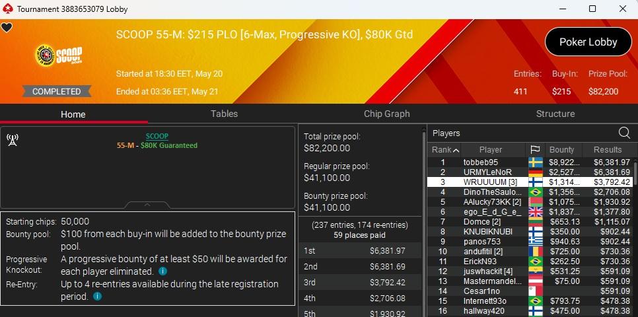Click the Brazil flag for DinoTheSaulo

coord(536,192)
